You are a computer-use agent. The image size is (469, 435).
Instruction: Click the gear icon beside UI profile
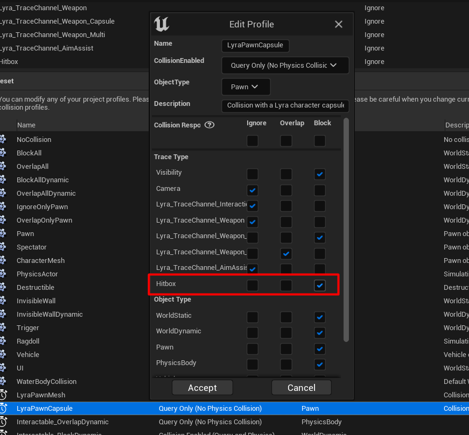click(x=3, y=368)
